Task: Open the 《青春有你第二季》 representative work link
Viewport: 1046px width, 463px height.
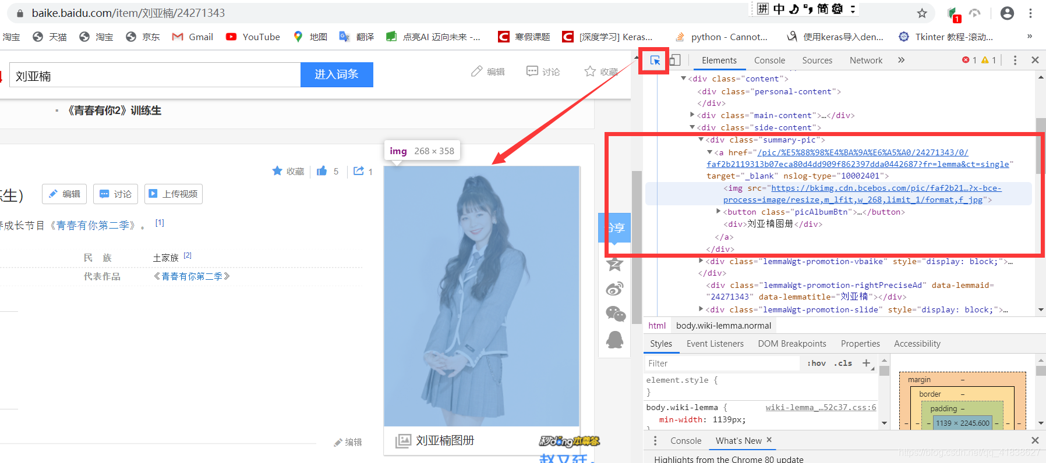Action: [192, 276]
